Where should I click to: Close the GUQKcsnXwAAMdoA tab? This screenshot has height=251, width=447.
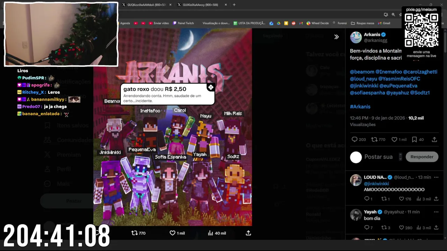pyautogui.click(x=170, y=5)
